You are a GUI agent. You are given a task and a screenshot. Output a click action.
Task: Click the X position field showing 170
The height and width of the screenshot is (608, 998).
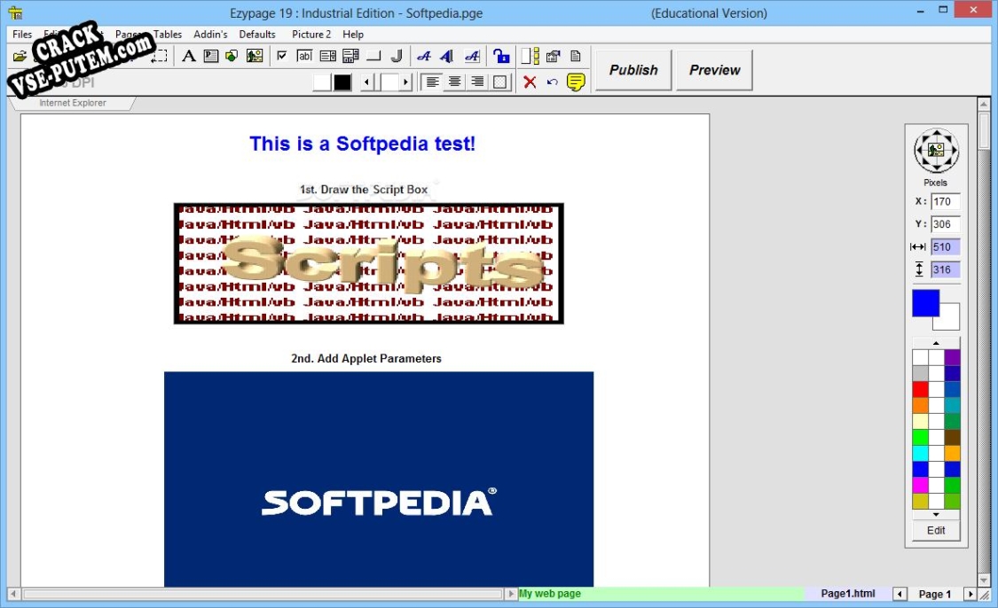pyautogui.click(x=945, y=201)
